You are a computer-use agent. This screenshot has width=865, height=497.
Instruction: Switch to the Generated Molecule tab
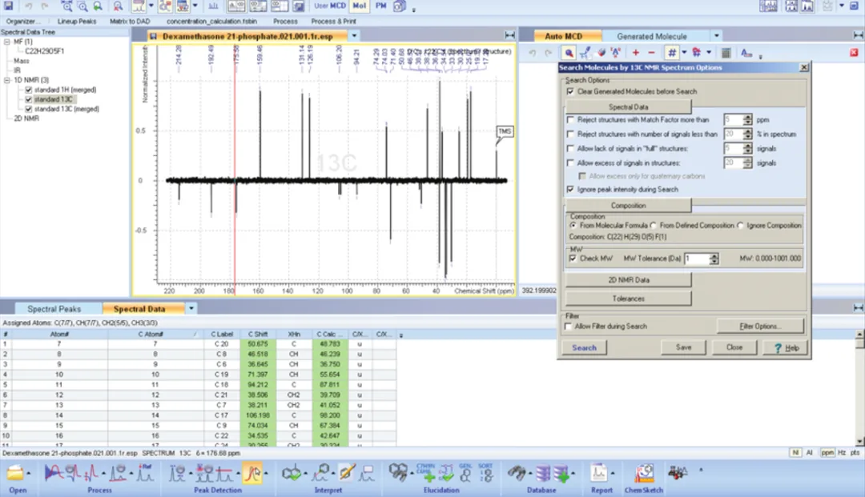click(x=651, y=36)
